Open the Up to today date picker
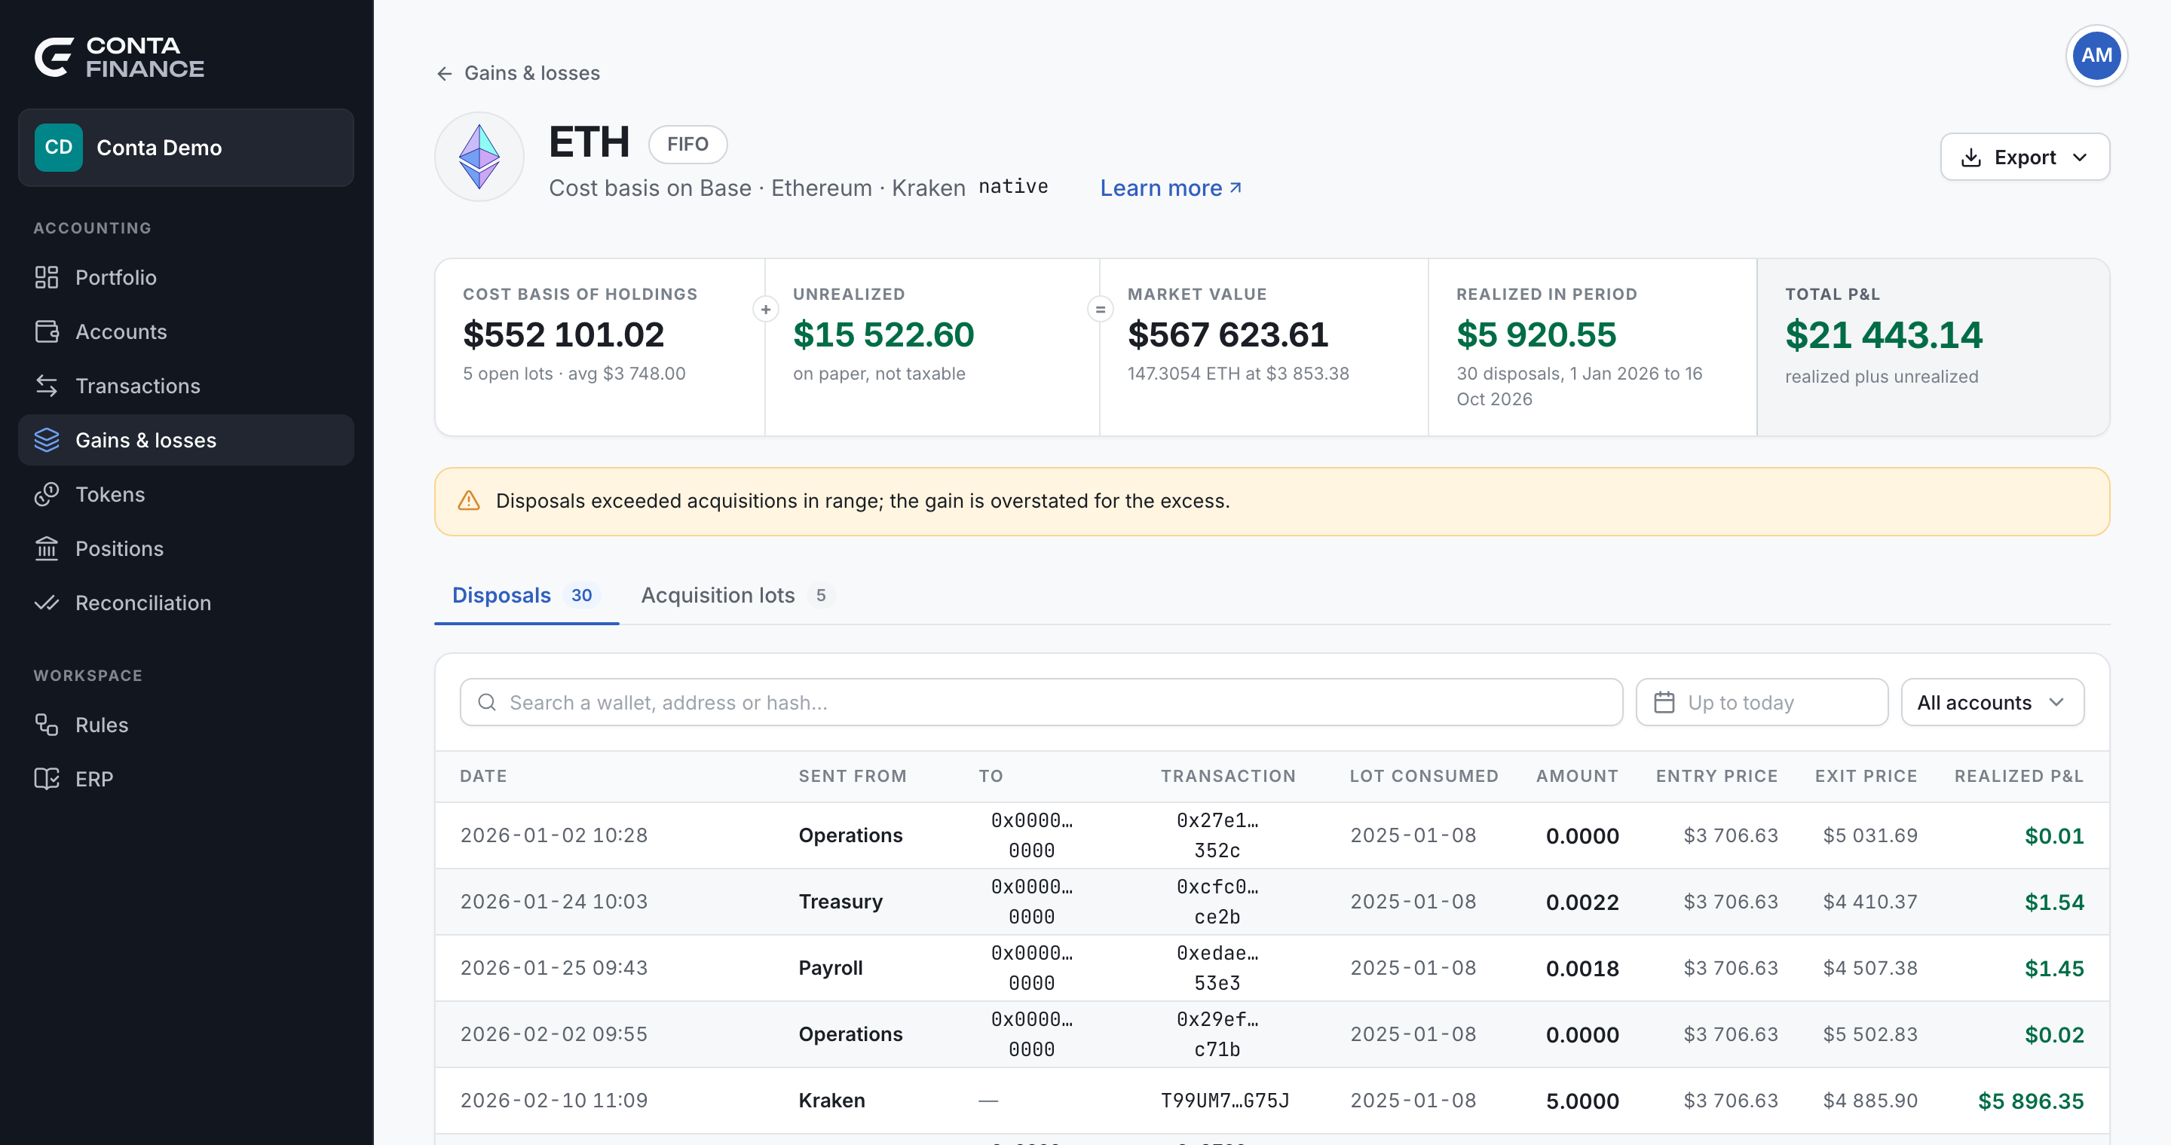The height and width of the screenshot is (1145, 2171). [x=1762, y=702]
